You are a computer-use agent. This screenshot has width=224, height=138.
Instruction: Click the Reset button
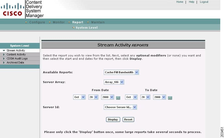tap(128, 119)
